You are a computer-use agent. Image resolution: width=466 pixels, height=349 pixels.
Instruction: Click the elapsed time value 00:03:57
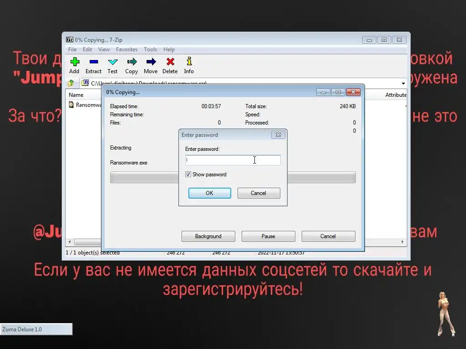click(x=211, y=106)
